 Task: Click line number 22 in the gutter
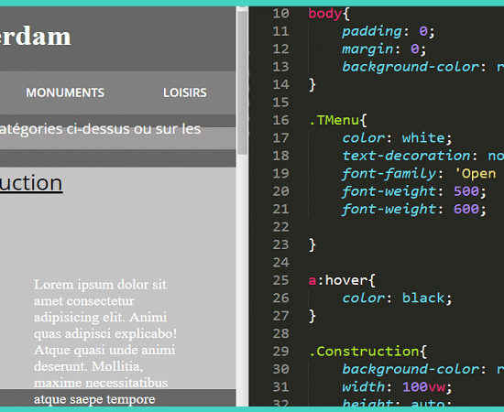[x=281, y=227]
